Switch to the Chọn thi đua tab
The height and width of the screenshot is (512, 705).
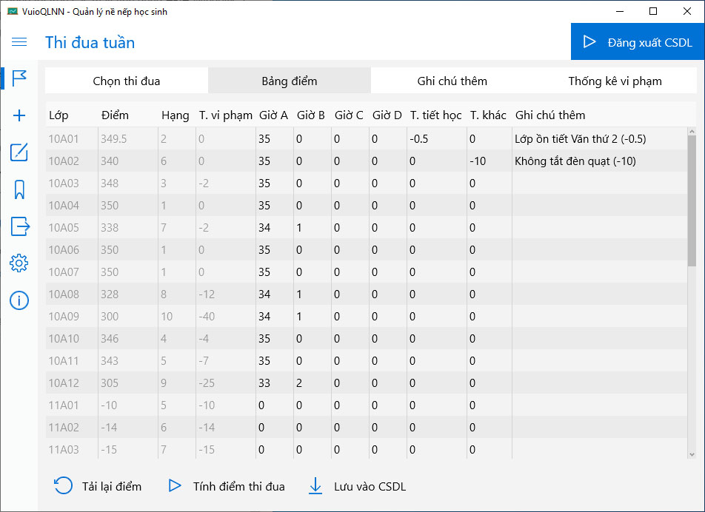[127, 81]
